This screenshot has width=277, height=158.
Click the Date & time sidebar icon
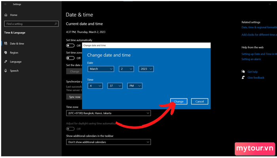[6, 43]
